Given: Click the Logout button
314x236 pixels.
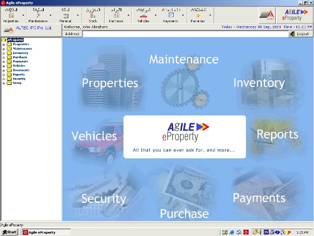Looking at the screenshot, I should (300, 34).
